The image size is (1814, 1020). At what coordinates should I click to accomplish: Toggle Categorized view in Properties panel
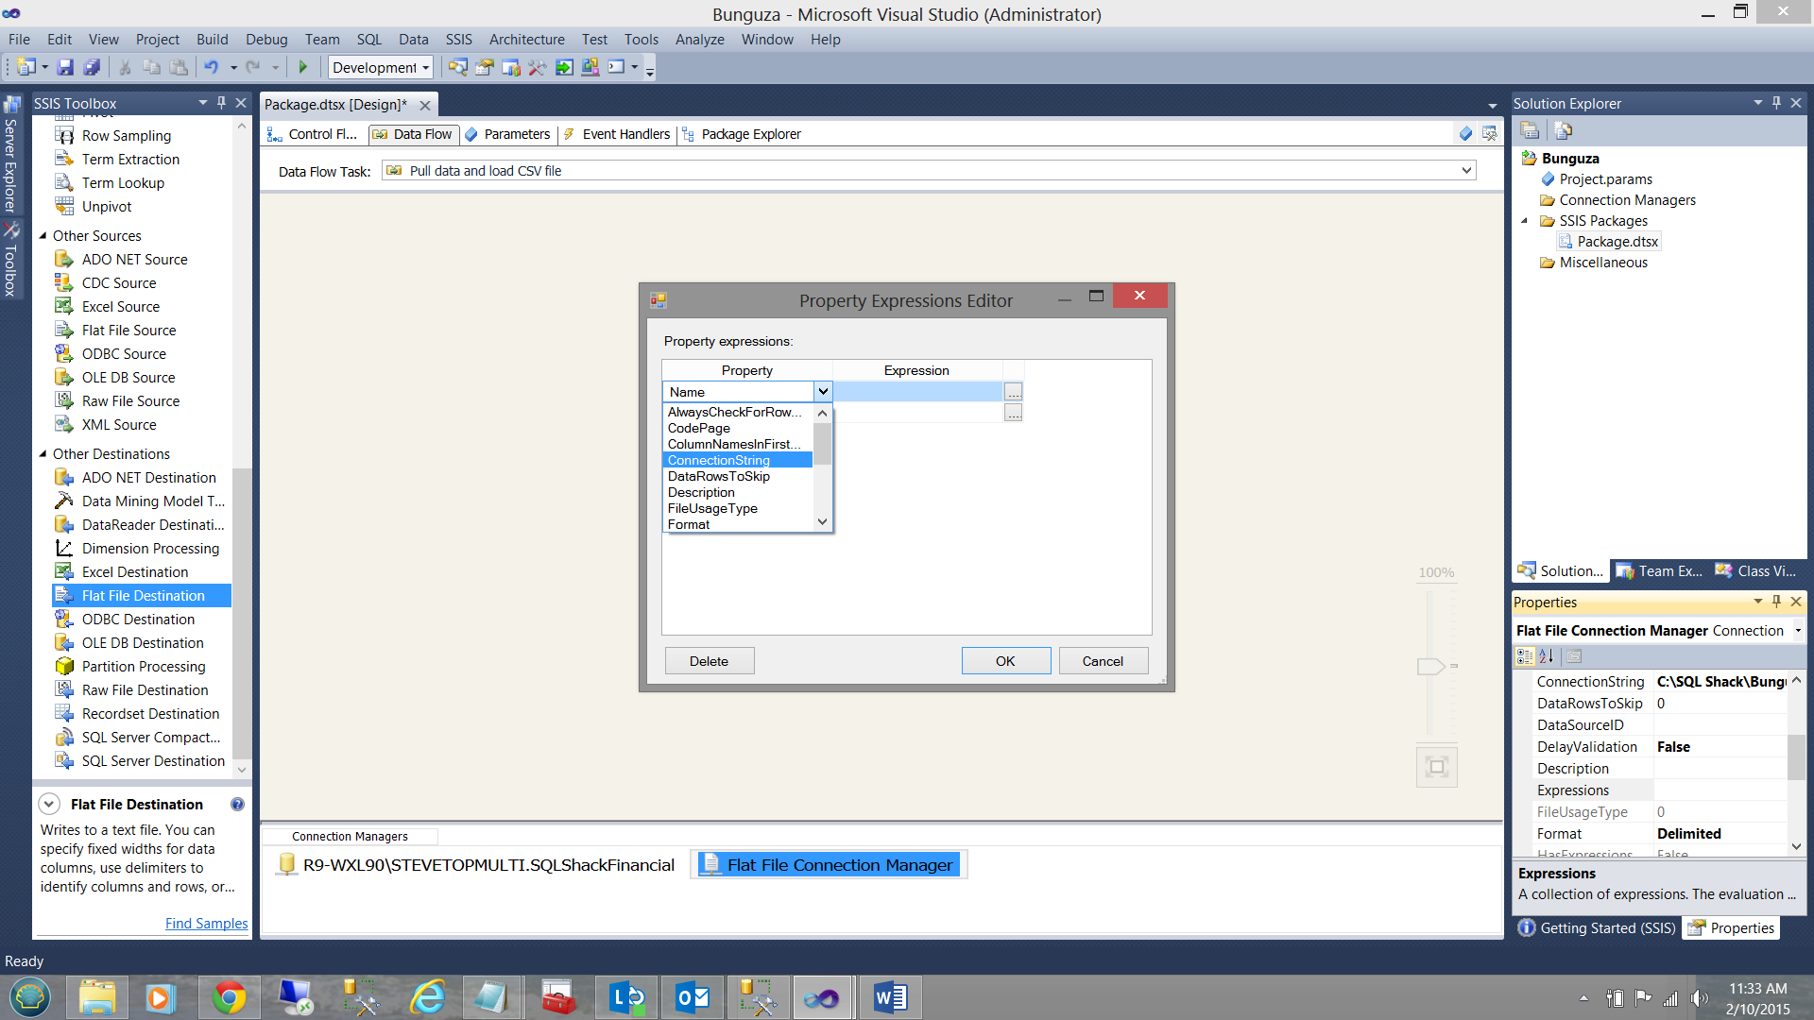coord(1524,656)
